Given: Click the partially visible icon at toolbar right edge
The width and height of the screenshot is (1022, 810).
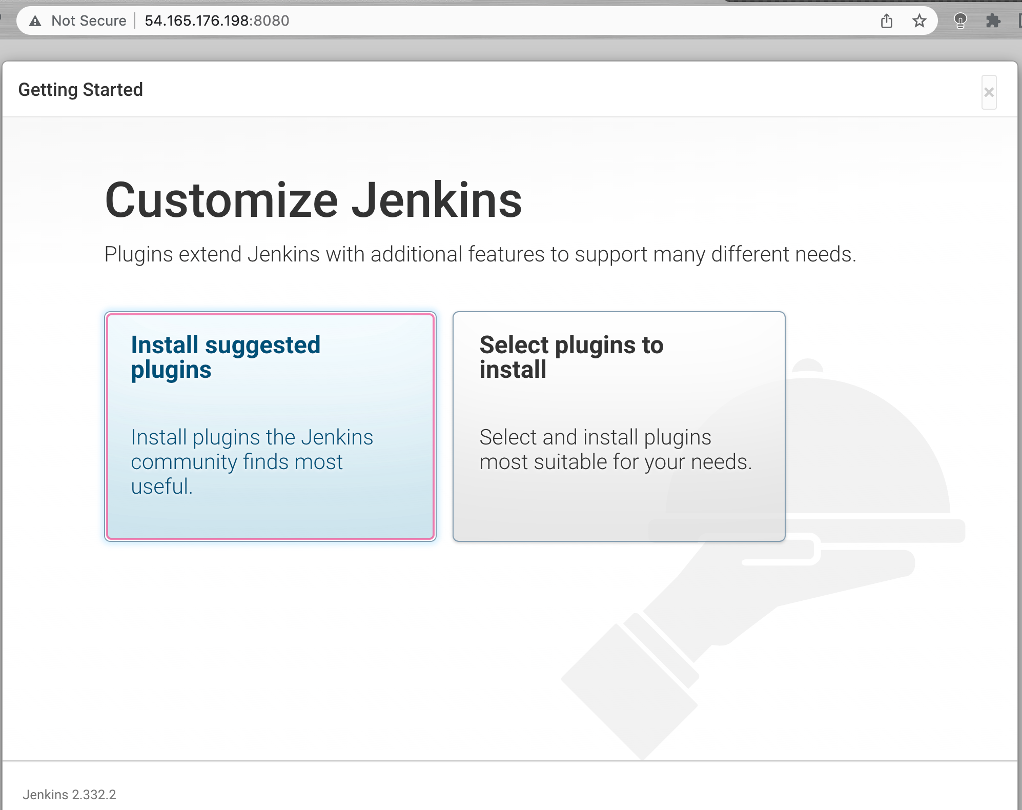Looking at the screenshot, I should (x=1019, y=21).
